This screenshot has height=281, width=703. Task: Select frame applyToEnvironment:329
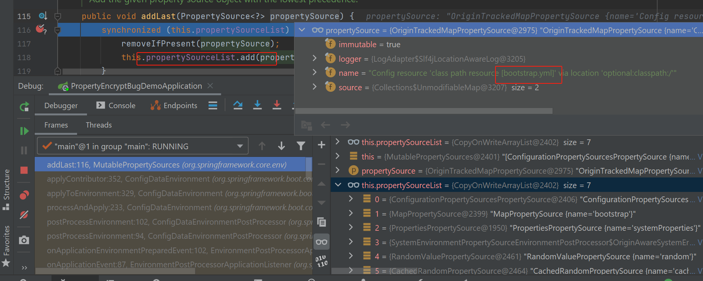coord(174,193)
